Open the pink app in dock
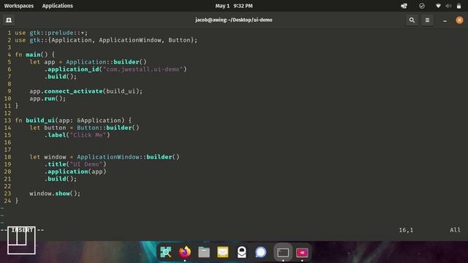The width and height of the screenshot is (468, 263). 302,253
